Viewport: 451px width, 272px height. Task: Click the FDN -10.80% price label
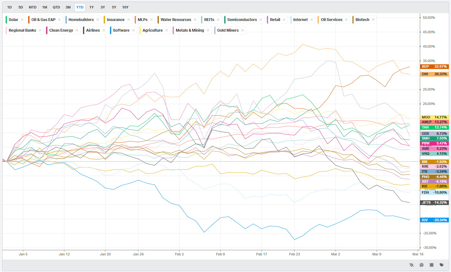[434, 192]
